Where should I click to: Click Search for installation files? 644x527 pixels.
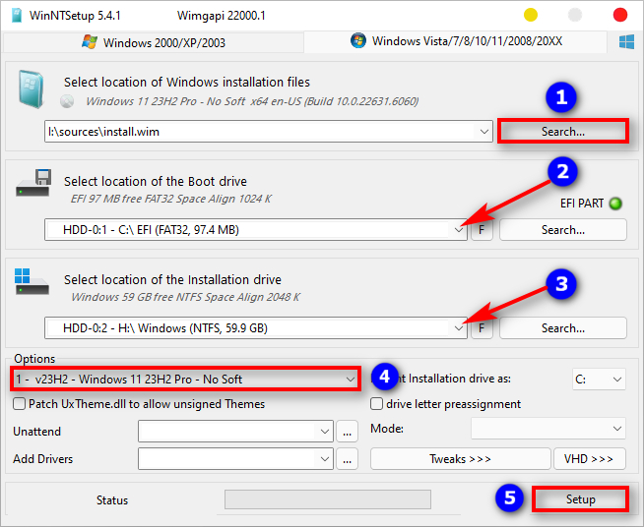tap(562, 131)
